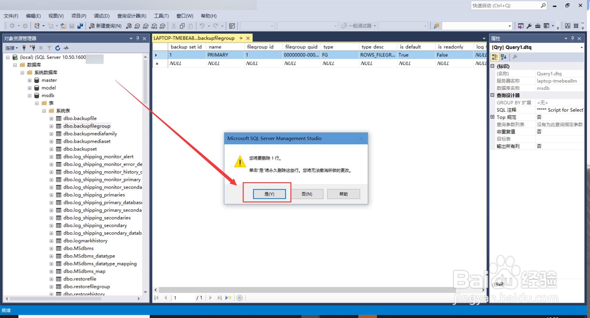Click the MDX query icon
This screenshot has height=318, width=590.
[x=137, y=26]
